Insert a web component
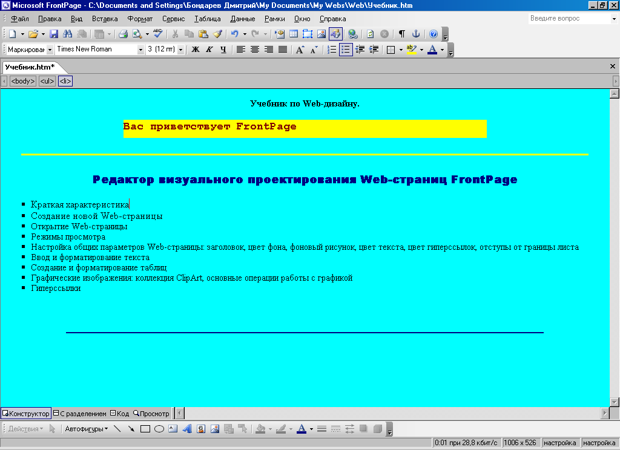 pyautogui.click(x=280, y=34)
